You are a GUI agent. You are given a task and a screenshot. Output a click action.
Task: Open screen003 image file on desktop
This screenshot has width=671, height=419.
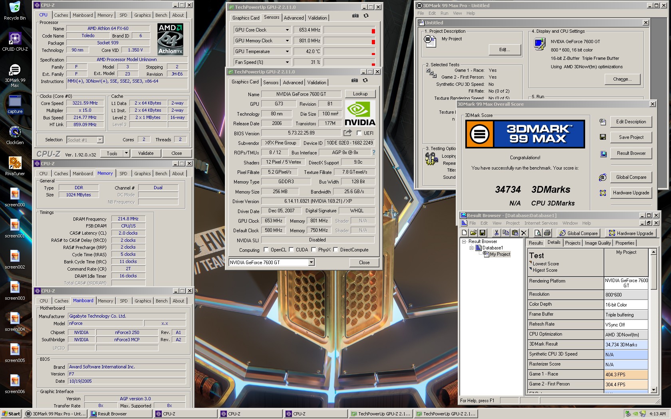click(15, 291)
